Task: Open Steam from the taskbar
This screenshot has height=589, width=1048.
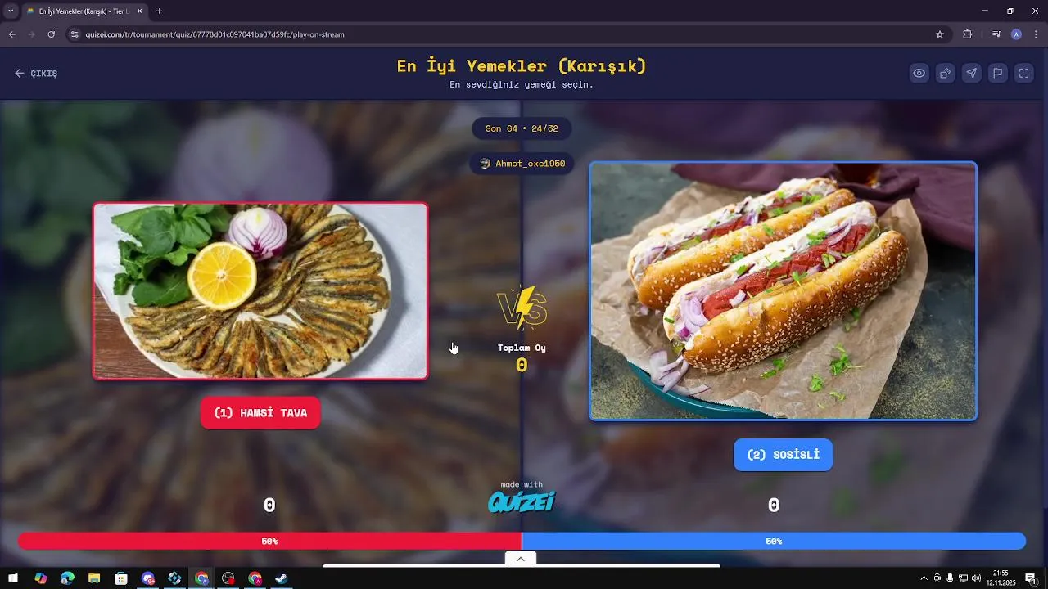Action: [282, 578]
